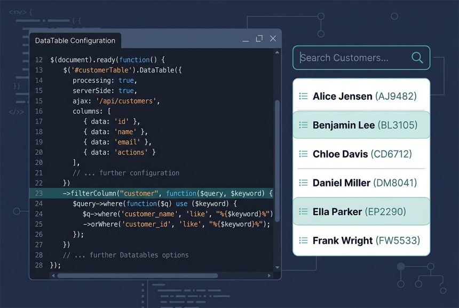This screenshot has height=308, width=459.
Task: Select customer Ella Parker (EP2290)
Action: pos(361,211)
